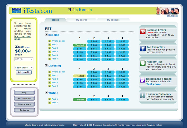This screenshot has width=187, height=128.
Task: Click the Log me out link
Action: coord(172,16)
